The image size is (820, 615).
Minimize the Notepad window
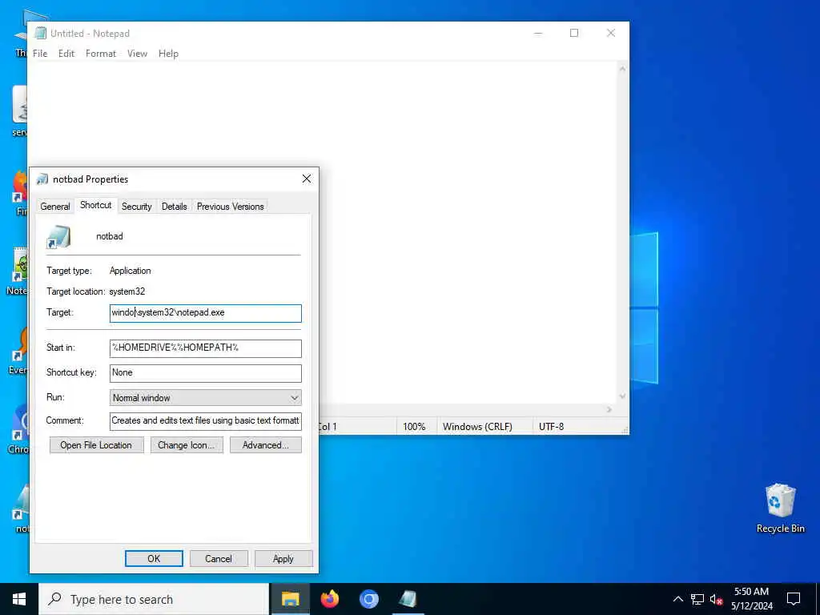[538, 33]
